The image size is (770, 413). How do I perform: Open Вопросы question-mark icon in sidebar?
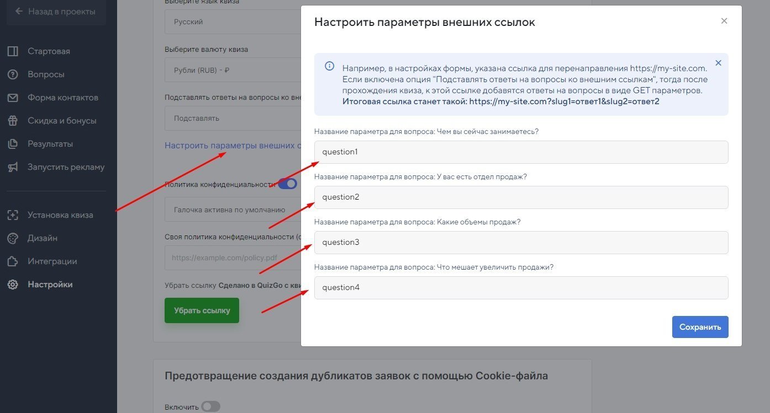point(13,74)
